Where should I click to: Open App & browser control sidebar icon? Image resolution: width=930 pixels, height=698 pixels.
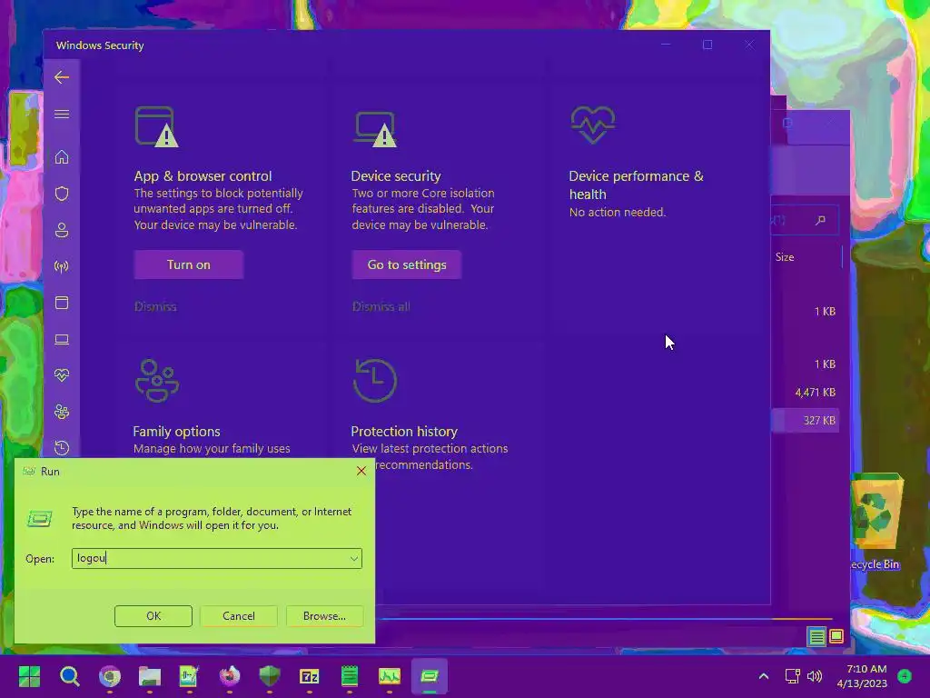pyautogui.click(x=62, y=303)
